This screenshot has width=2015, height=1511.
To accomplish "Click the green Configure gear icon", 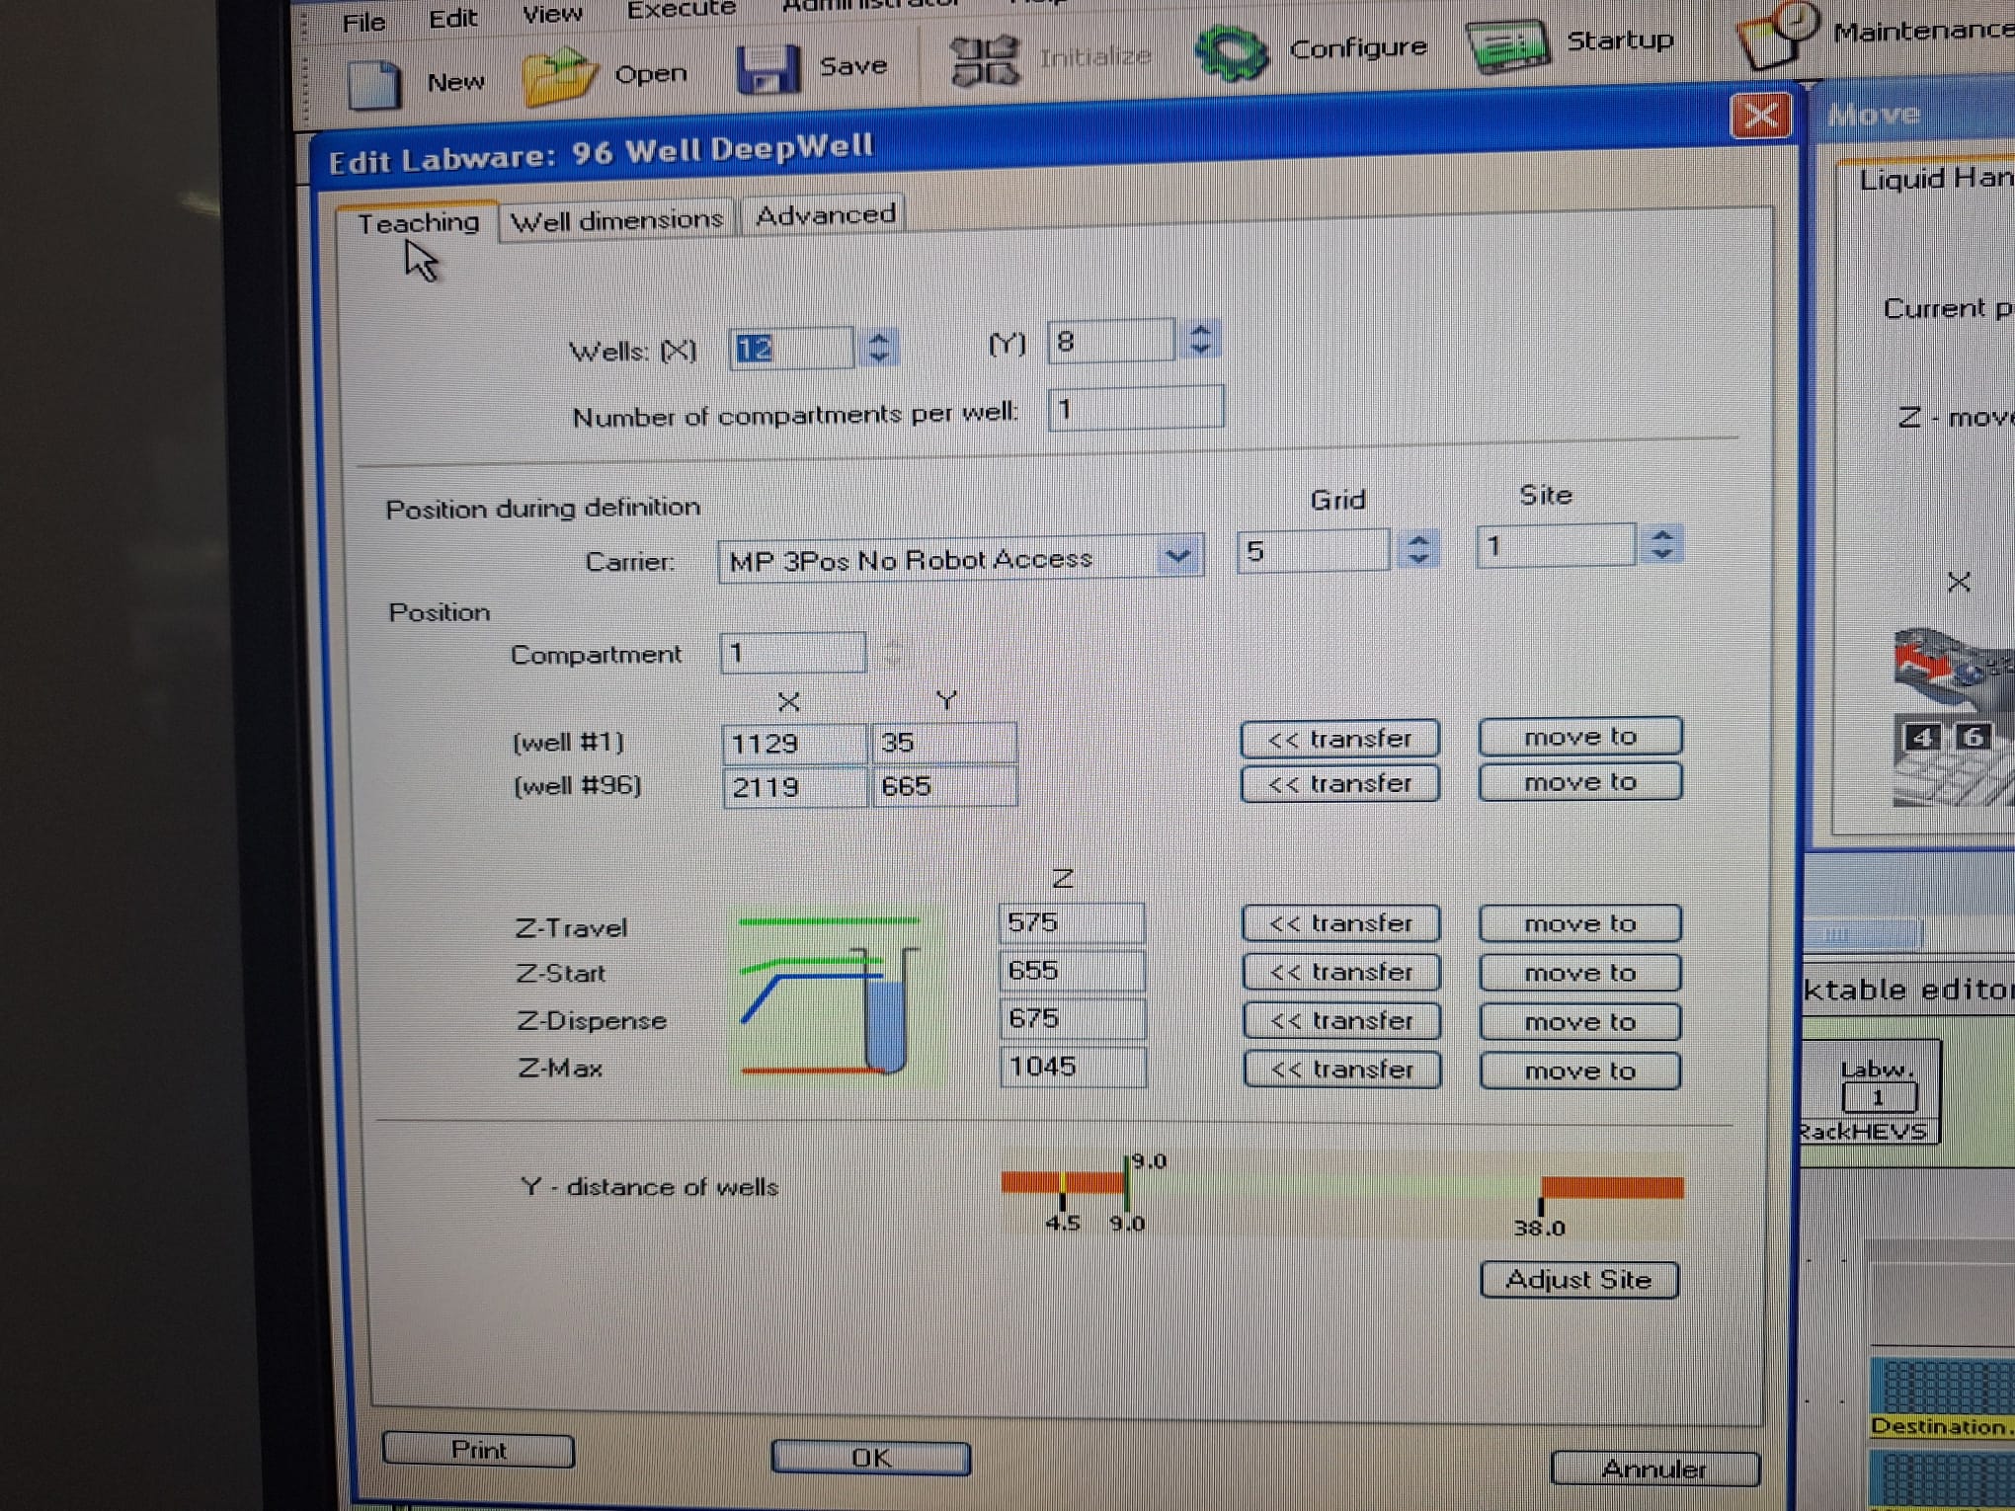I will pos(1230,51).
